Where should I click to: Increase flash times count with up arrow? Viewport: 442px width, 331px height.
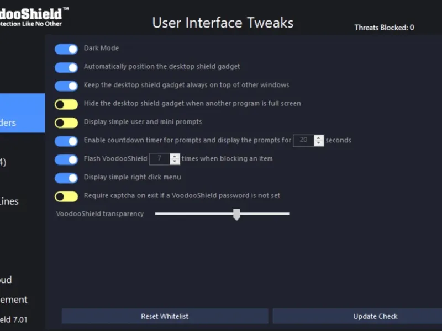pyautogui.click(x=175, y=156)
